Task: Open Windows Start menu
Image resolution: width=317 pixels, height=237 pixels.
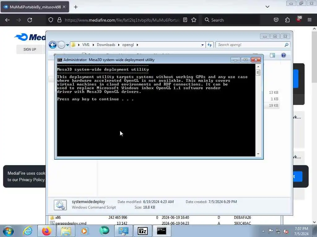Action: pos(8,231)
